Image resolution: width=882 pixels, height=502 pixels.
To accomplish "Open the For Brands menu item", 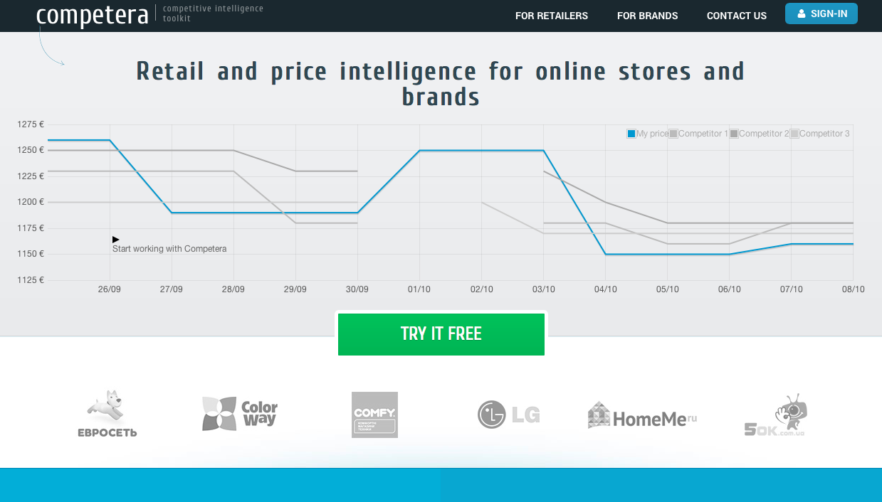I will click(647, 16).
